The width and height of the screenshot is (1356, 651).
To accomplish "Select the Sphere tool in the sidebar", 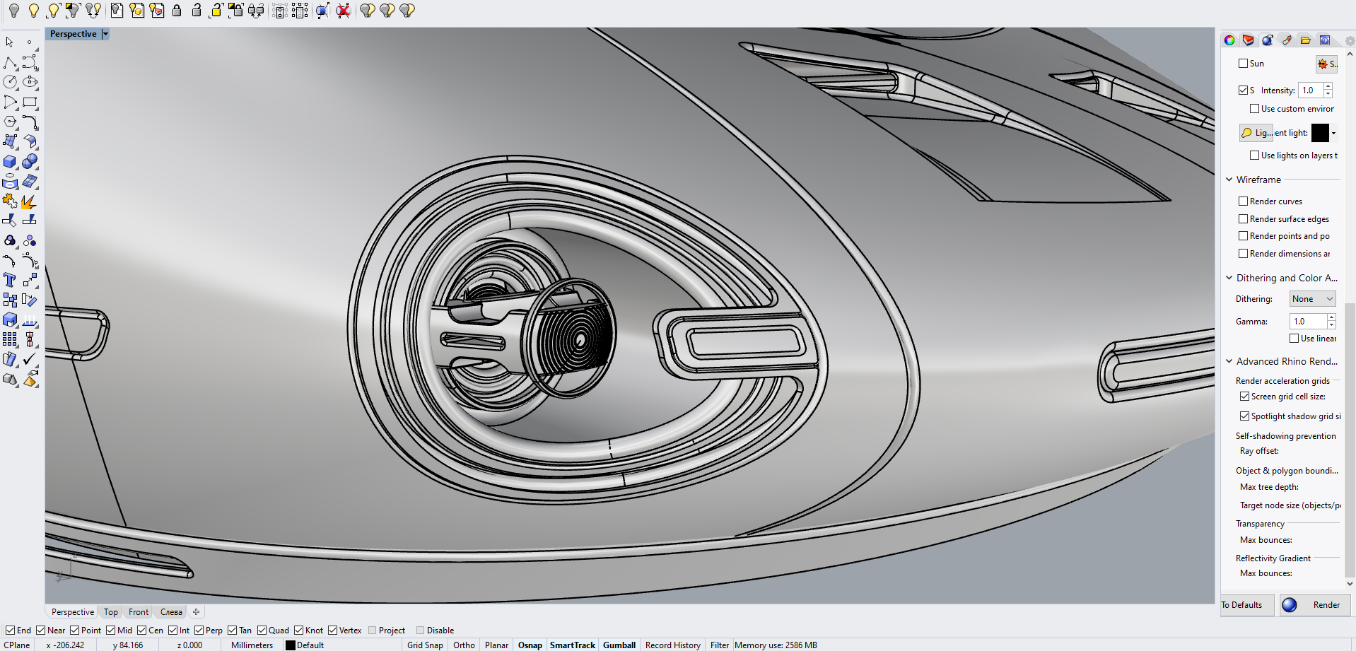I will tap(30, 161).
